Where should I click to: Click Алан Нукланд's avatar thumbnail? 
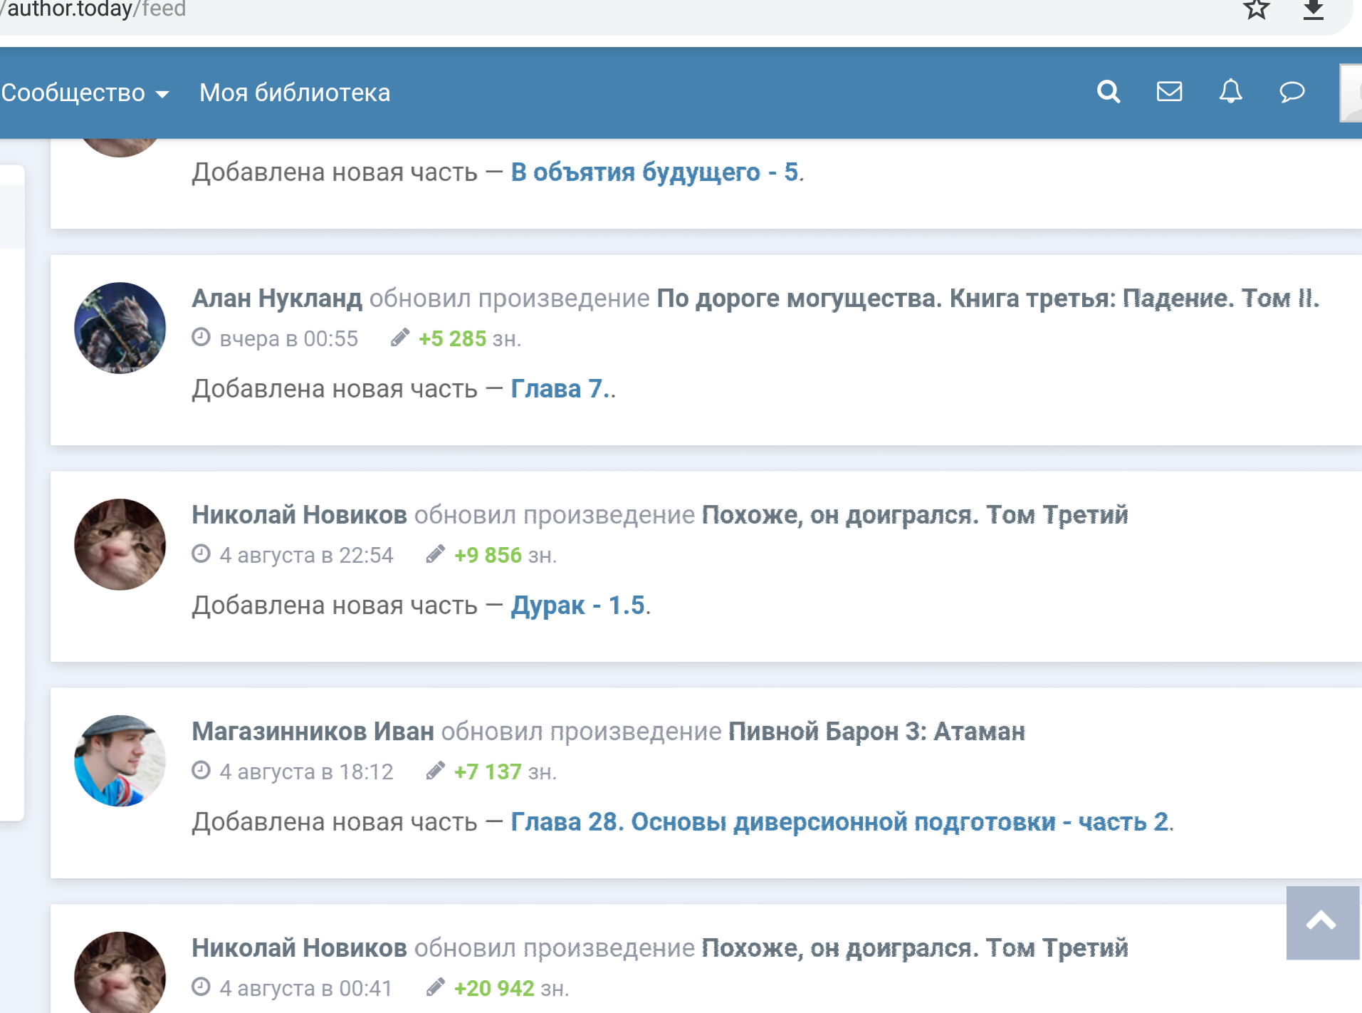[120, 328]
